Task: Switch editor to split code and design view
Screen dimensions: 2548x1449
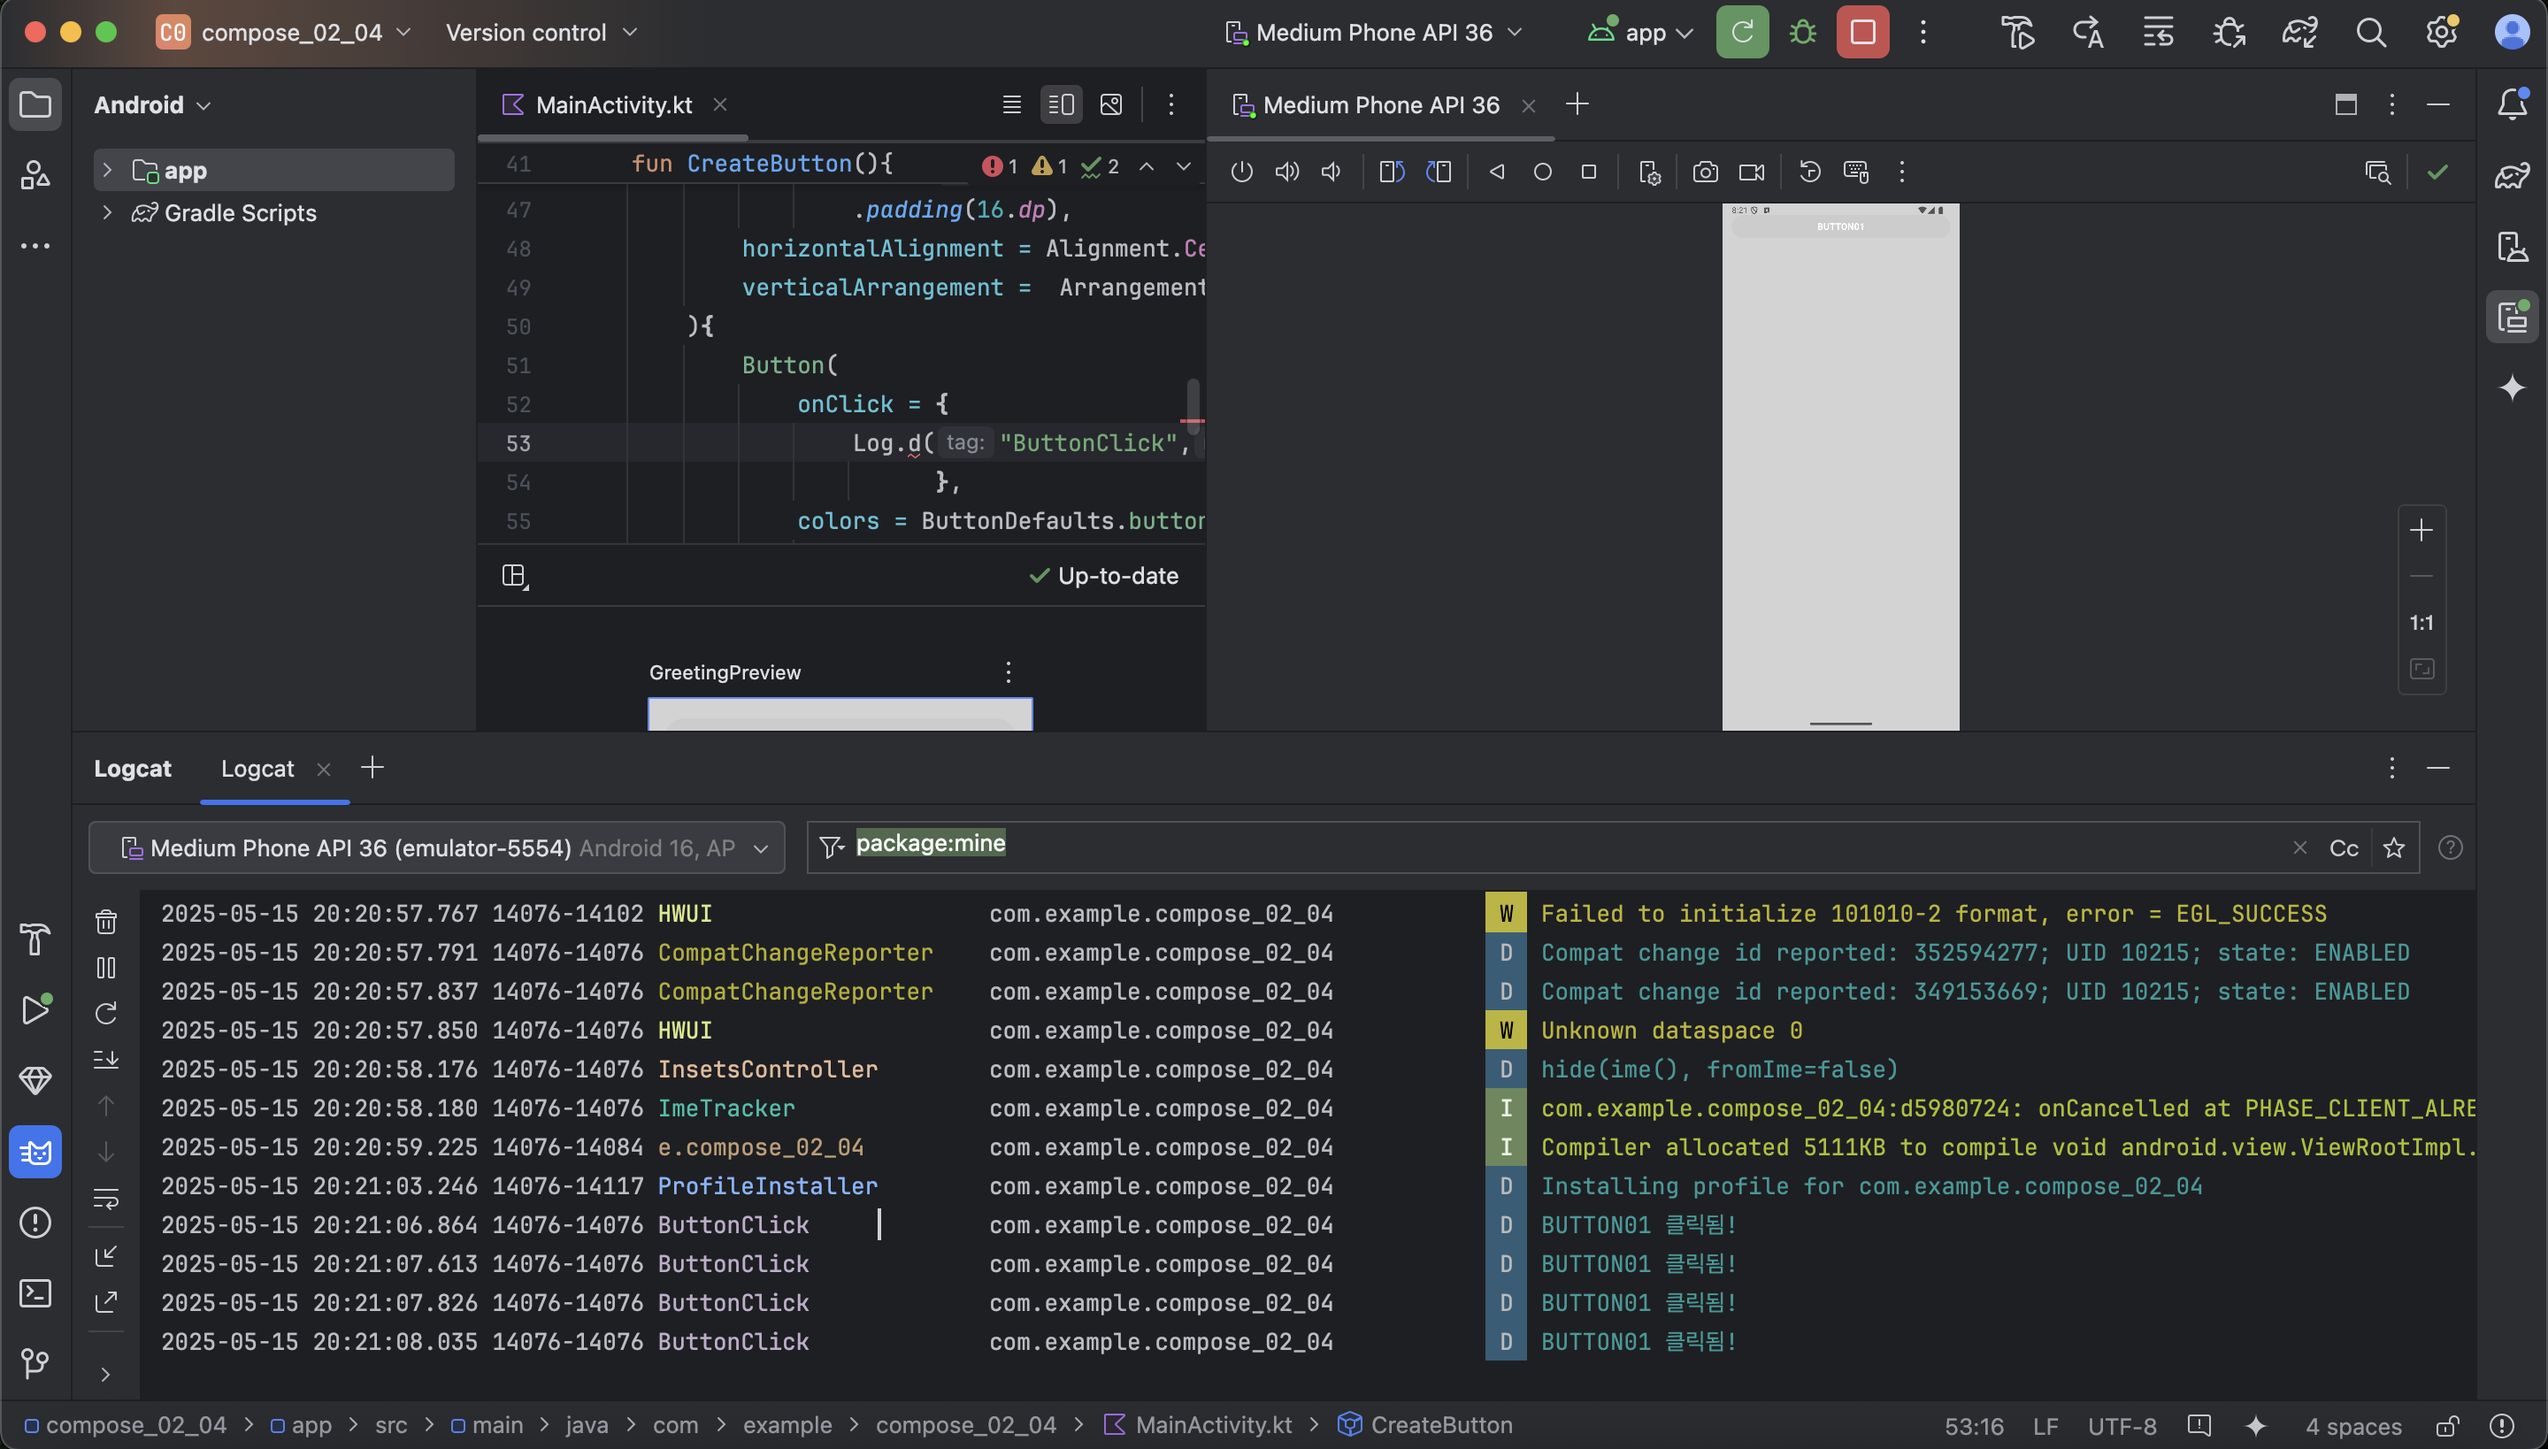Action: coord(1061,104)
